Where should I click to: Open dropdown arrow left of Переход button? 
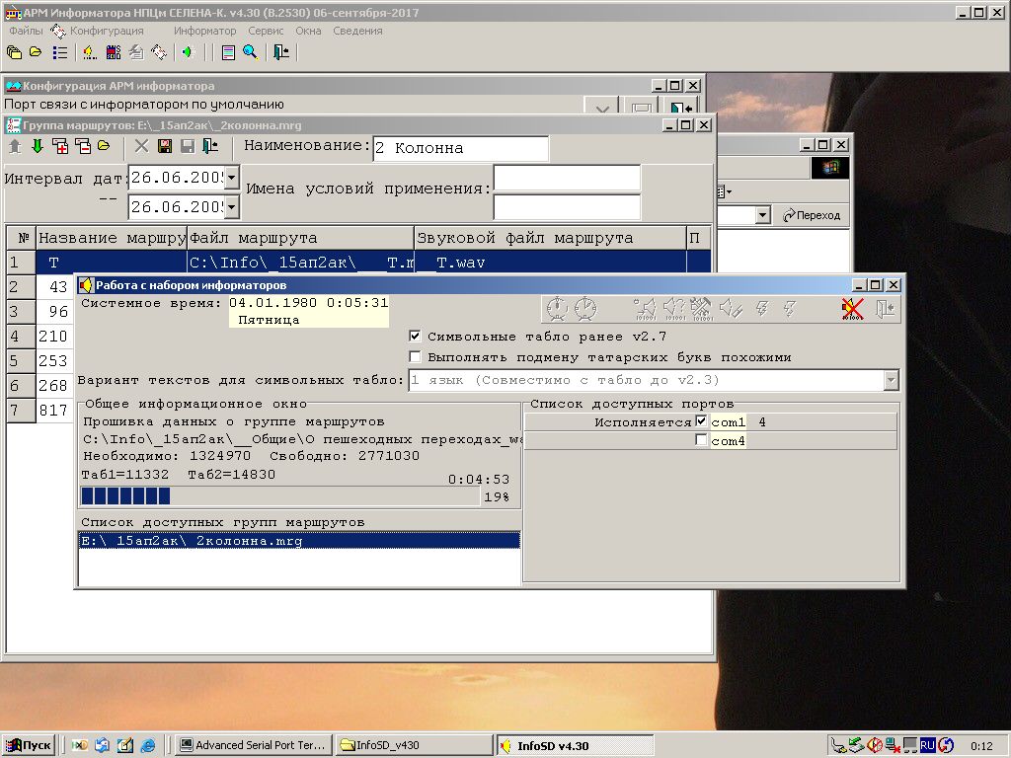763,214
